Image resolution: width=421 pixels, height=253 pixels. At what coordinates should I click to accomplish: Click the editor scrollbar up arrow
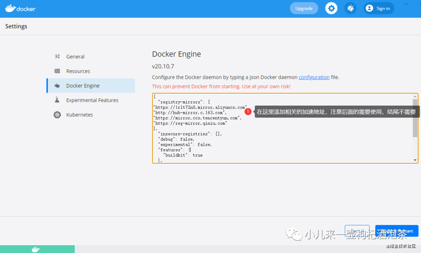point(415,96)
